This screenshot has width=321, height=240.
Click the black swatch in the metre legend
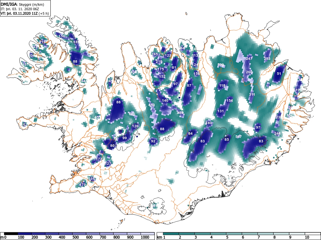11,234
